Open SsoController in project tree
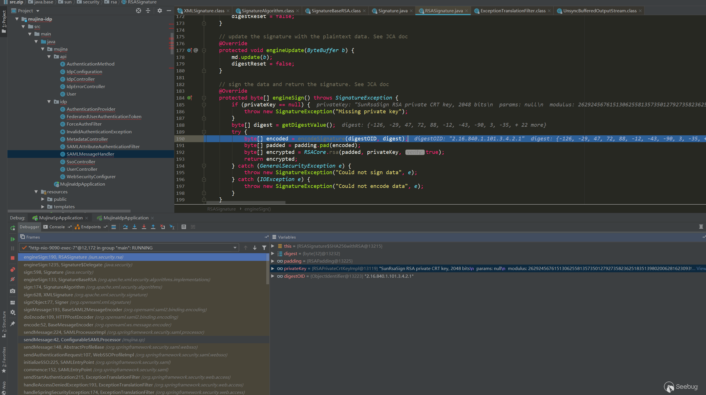The image size is (706, 395). pos(81,162)
